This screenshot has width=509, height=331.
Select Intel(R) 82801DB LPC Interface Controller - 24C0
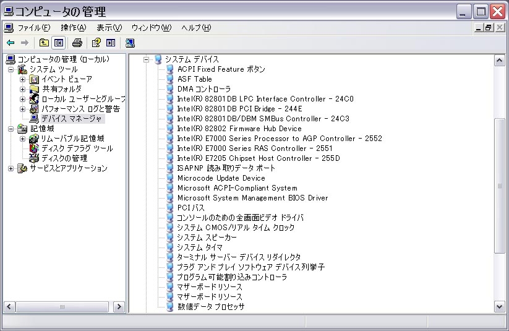pos(265,99)
